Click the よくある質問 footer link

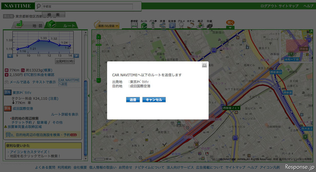click(x=45, y=167)
